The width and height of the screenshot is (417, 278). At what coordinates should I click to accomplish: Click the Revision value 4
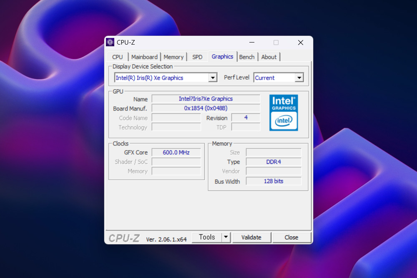click(x=246, y=118)
